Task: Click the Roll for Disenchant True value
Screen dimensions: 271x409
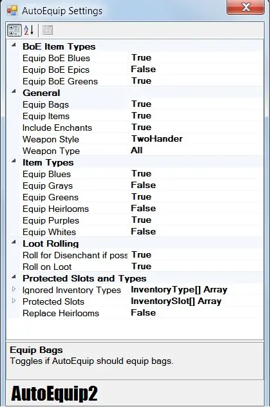Action: [141, 255]
